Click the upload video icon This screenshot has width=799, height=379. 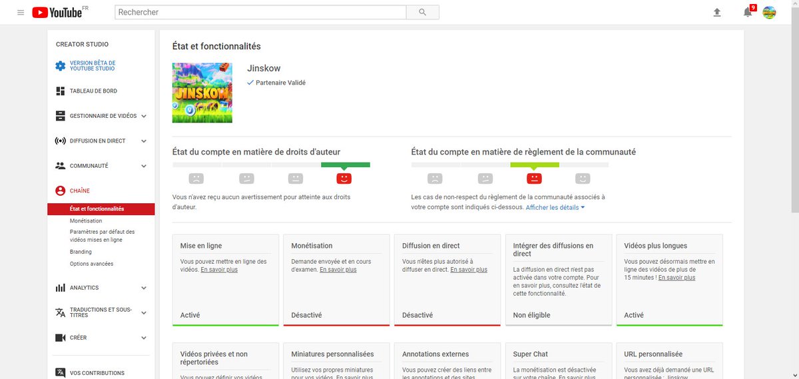717,12
